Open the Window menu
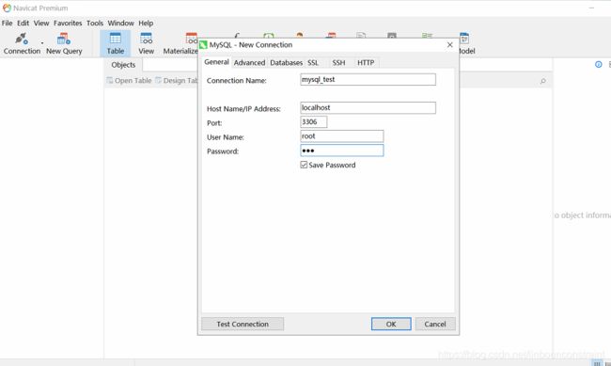Viewport: 611px width, 366px height. coord(121,23)
